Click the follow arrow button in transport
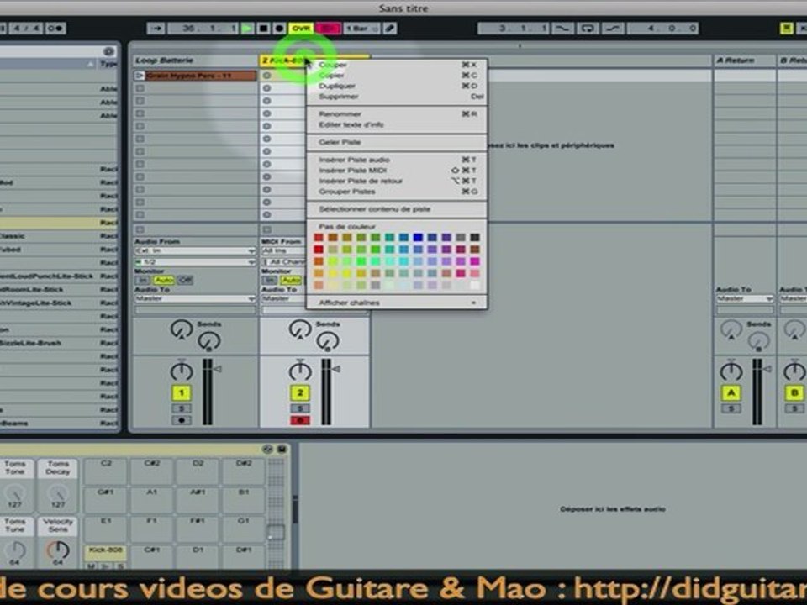The image size is (807, 605). point(156,29)
